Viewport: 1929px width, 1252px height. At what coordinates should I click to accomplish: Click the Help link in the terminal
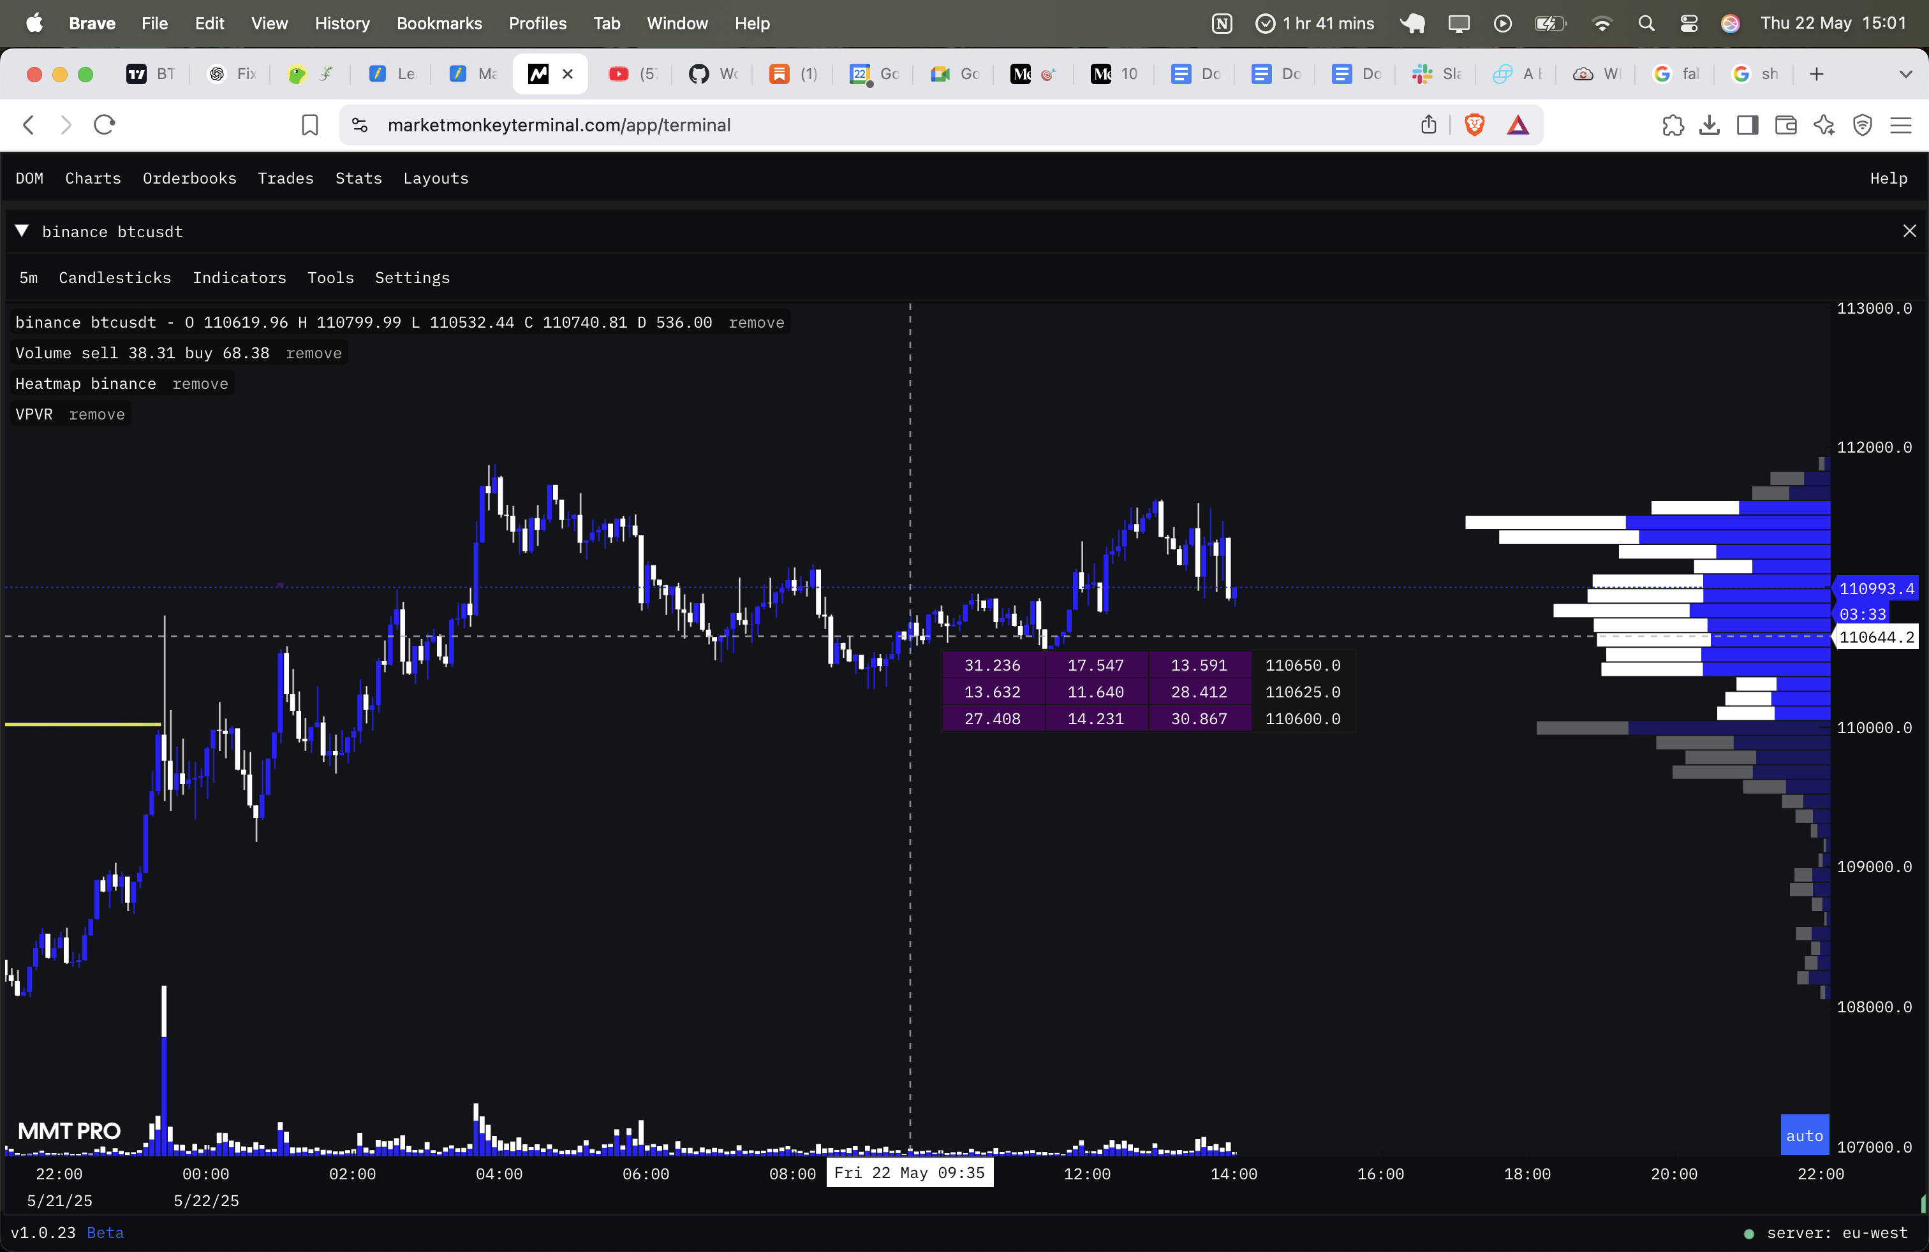click(1888, 178)
